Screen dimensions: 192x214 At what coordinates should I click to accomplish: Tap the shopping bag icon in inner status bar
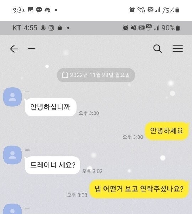tap(60, 28)
